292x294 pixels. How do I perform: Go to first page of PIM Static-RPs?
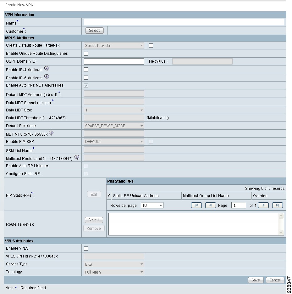[196, 205]
